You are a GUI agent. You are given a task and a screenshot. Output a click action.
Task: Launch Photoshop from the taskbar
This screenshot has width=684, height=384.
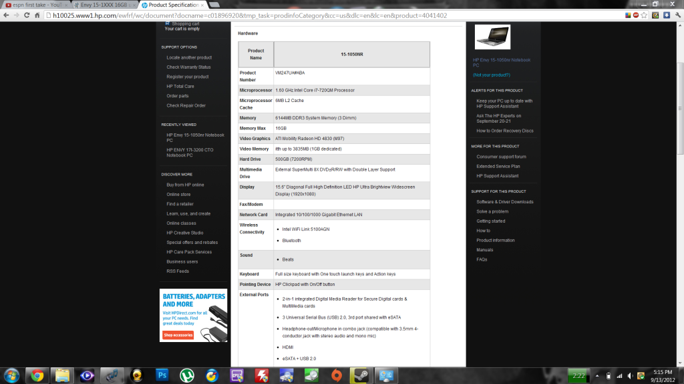(162, 375)
